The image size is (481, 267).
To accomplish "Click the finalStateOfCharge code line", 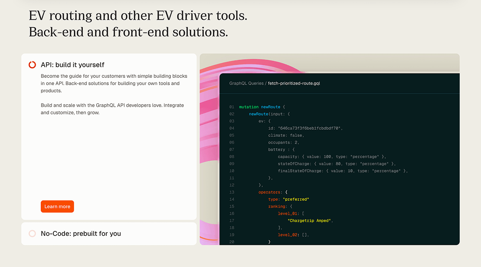I will point(342,171).
